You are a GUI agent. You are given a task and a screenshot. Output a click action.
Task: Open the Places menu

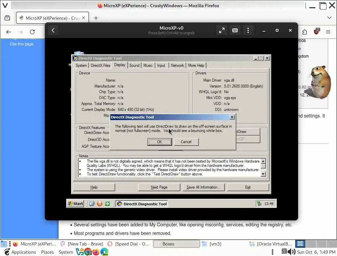[47, 252]
